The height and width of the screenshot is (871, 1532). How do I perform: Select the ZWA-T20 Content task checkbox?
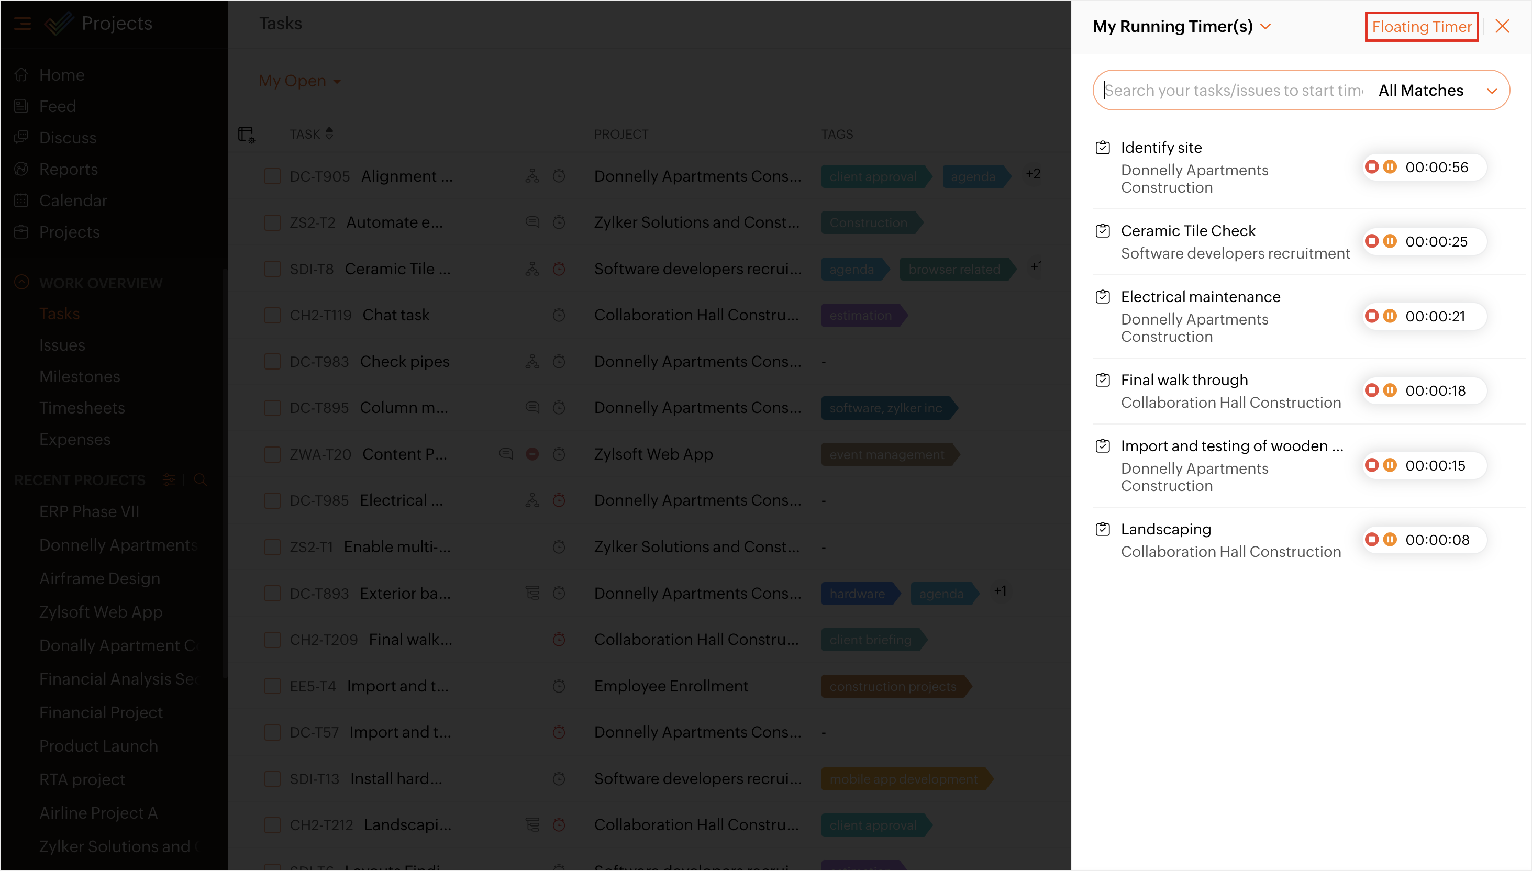point(272,454)
